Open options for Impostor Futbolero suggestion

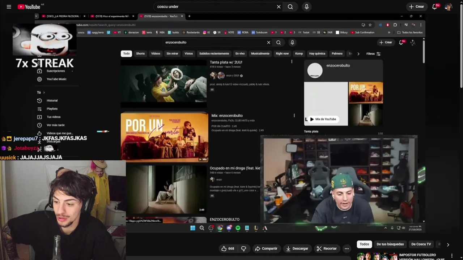(451, 256)
